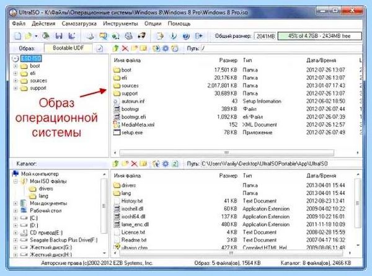The height and width of the screenshot is (276, 372).
Task: Click the blue gear in image toolbar
Action: point(166,48)
